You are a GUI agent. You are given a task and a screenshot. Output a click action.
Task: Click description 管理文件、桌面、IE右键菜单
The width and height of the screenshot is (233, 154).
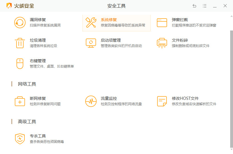pos(52,66)
